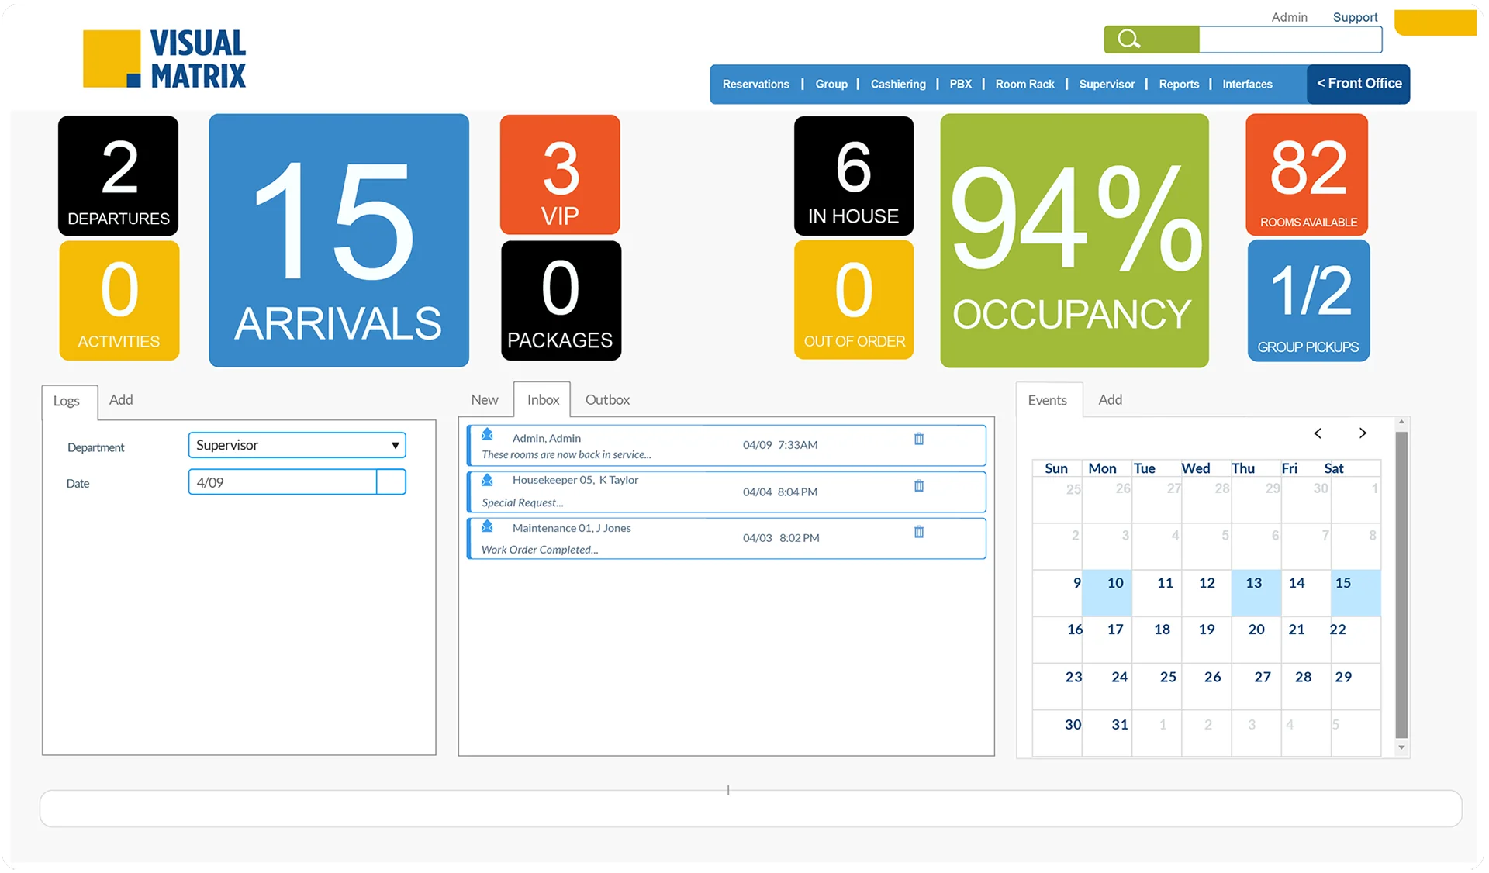Delete the Maintenance 01 message with trash icon
This screenshot has width=1489, height=873.
pos(919,532)
